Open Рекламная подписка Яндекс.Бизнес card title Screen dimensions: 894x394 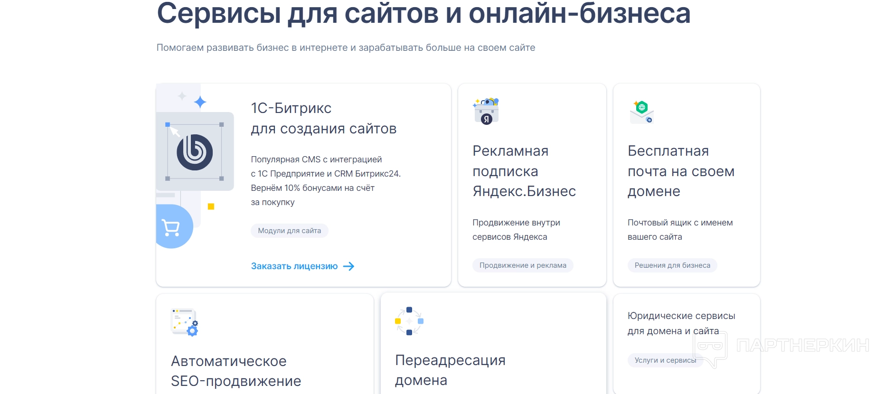[x=524, y=171]
